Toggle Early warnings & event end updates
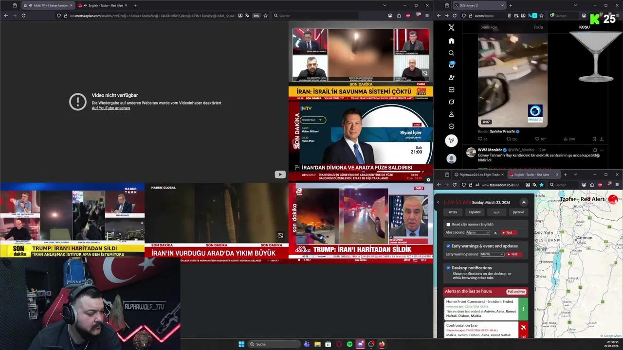The image size is (623, 350). pos(448,246)
